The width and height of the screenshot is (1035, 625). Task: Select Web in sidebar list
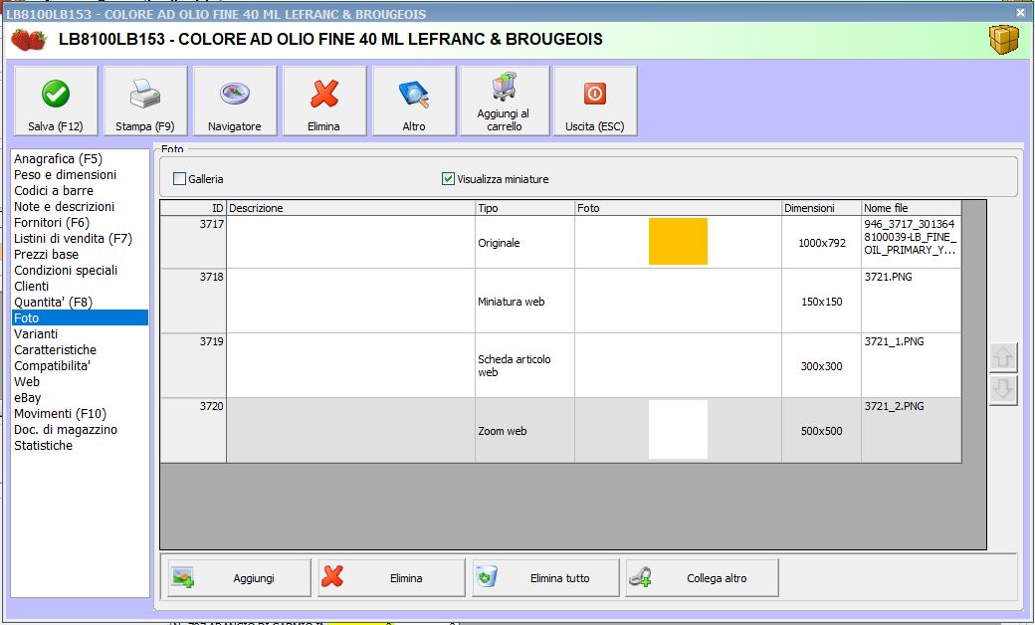[x=27, y=381]
